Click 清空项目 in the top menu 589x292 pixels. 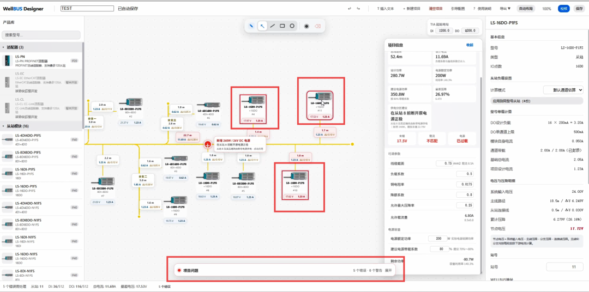coord(436,9)
